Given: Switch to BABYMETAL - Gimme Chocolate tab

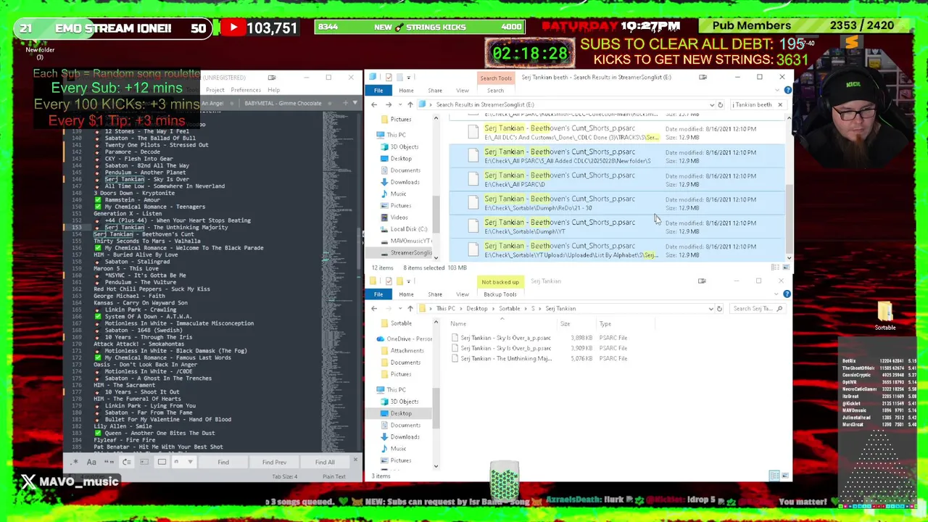Looking at the screenshot, I should tap(283, 103).
